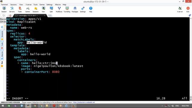
Task: Open the View menu
Action: [21, 4]
